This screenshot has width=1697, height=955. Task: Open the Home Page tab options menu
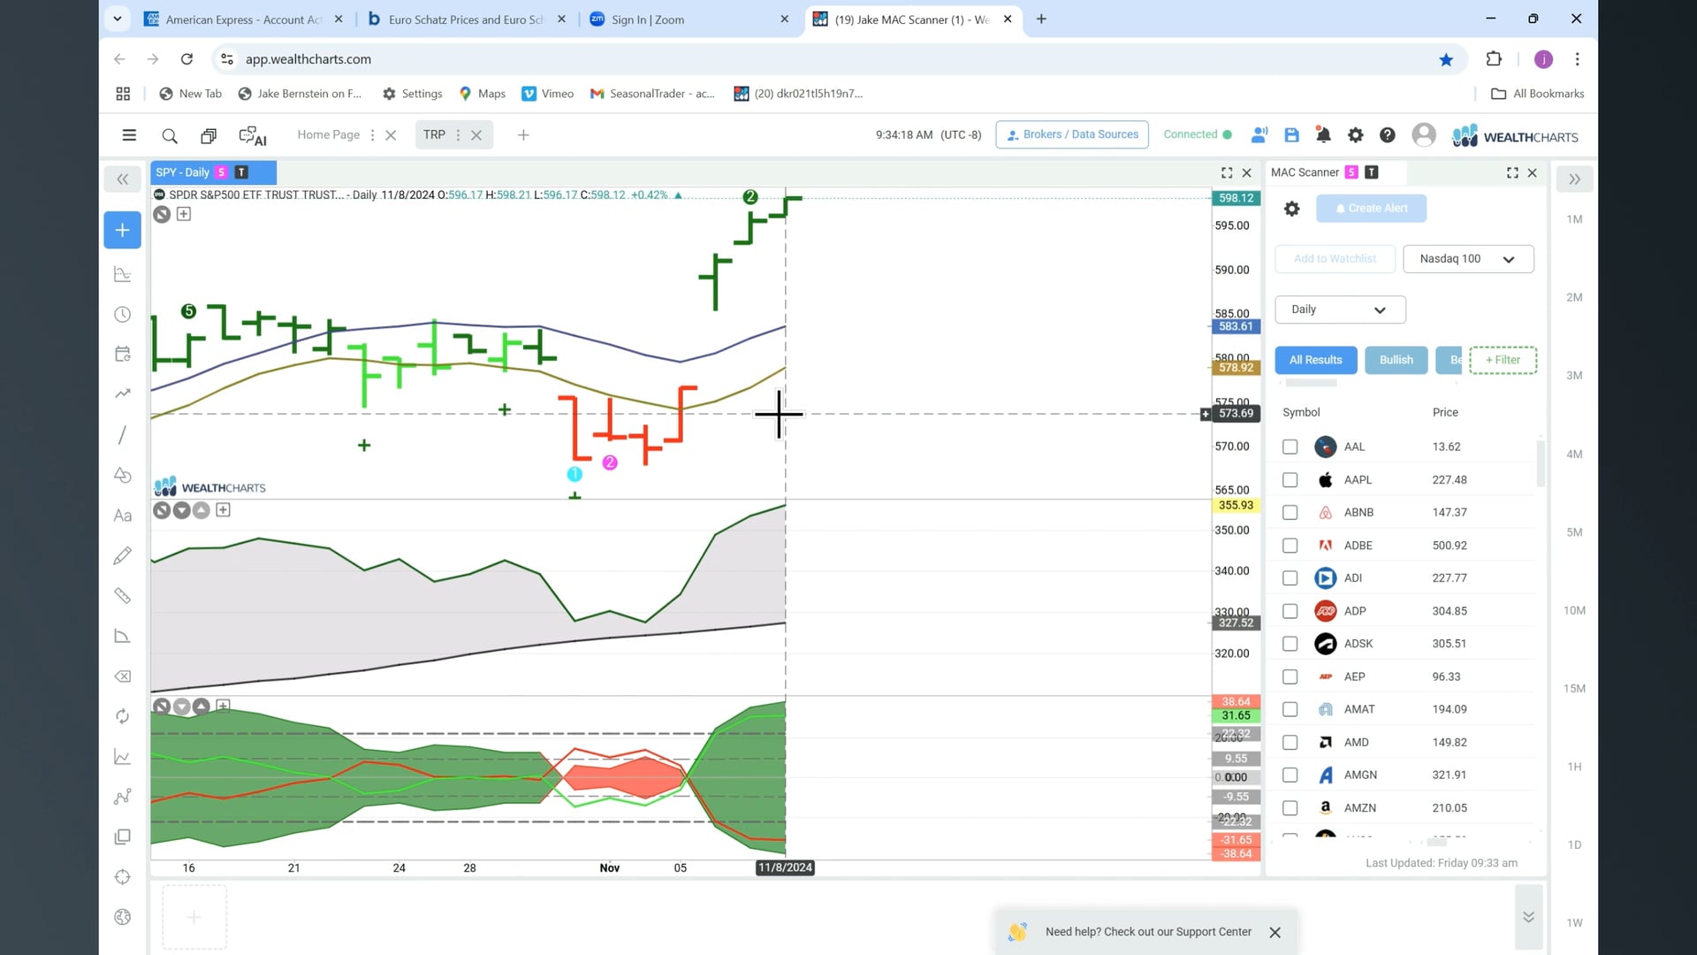(x=372, y=135)
